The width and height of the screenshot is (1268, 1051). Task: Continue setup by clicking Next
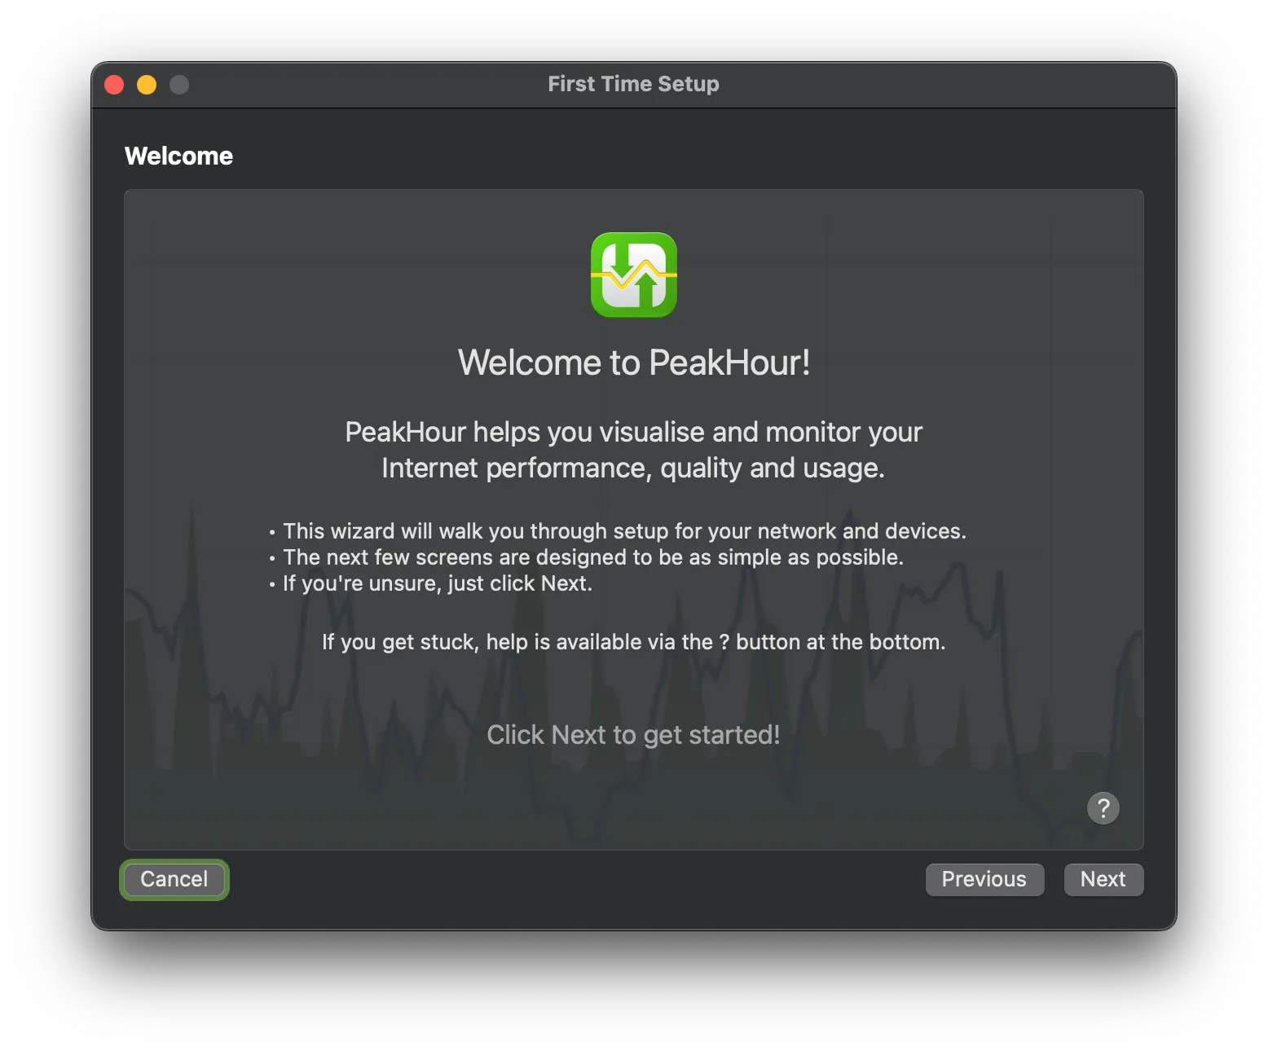(x=1103, y=880)
